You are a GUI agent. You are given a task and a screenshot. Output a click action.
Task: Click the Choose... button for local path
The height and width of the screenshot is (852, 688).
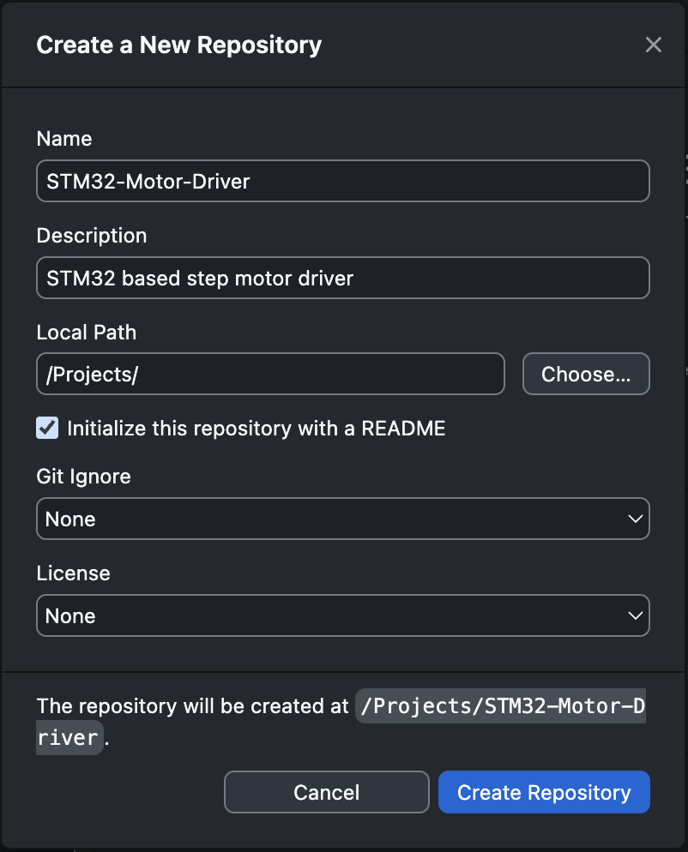(586, 374)
